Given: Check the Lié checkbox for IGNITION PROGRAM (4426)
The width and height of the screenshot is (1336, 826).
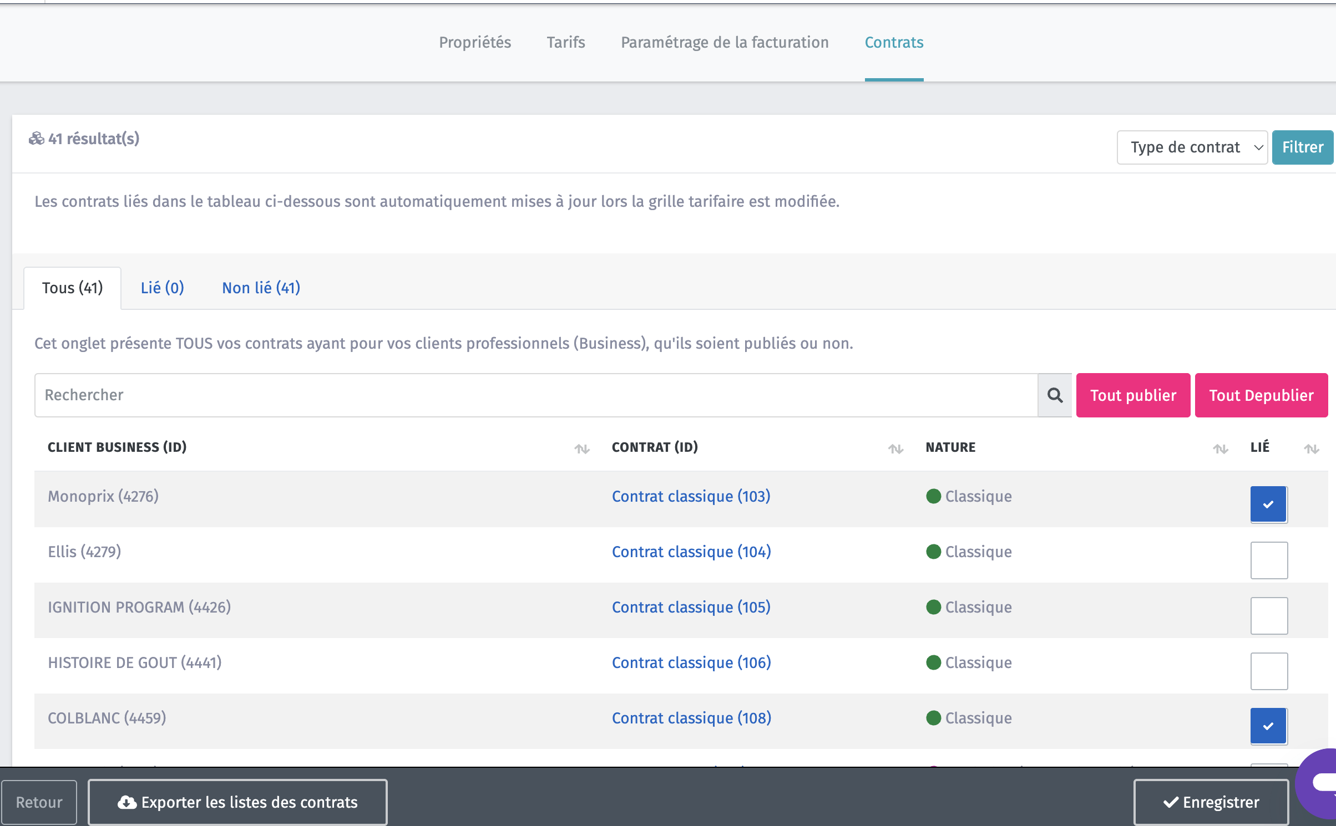Looking at the screenshot, I should (x=1268, y=615).
